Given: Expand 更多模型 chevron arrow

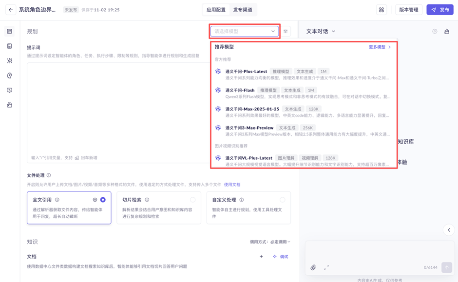Looking at the screenshot, I should click(x=390, y=47).
